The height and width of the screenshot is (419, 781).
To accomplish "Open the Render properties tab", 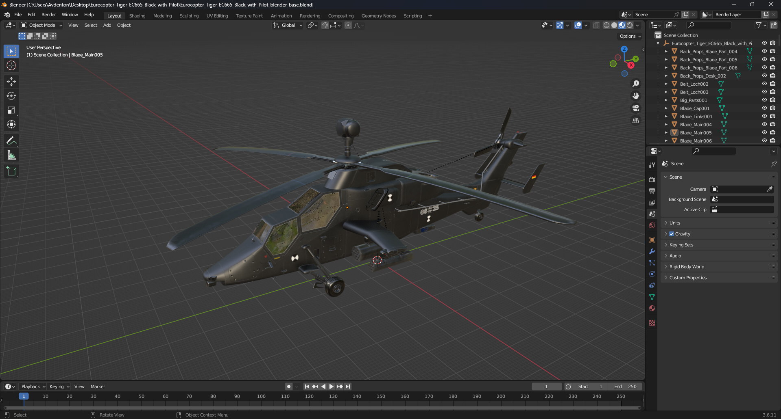I will click(x=652, y=179).
